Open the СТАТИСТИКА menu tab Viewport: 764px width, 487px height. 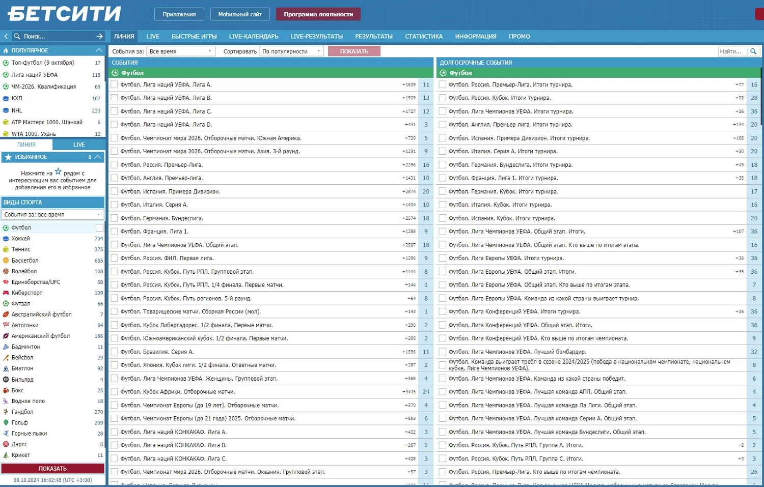pyautogui.click(x=424, y=37)
